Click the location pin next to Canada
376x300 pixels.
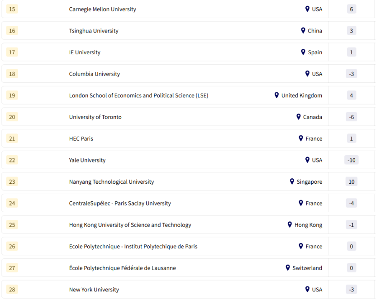(298, 117)
